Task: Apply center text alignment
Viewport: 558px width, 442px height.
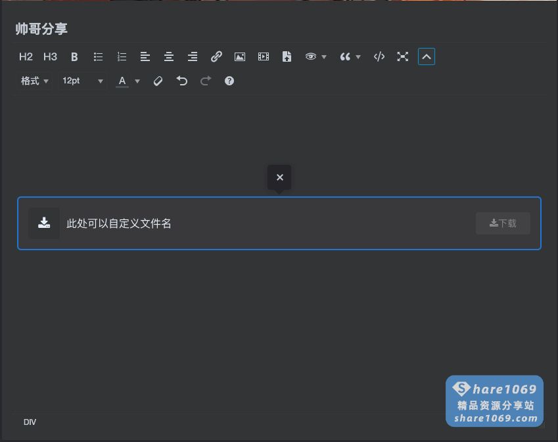Action: 169,56
